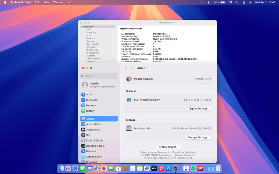Open the ENERGY STAR Compliance link
Image resolution: width=279 pixels, height=174 pixels.
(x=156, y=155)
